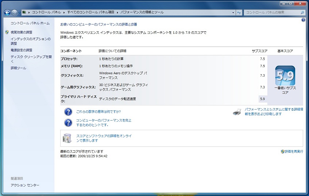The width and height of the screenshot is (309, 196).
Task: Click 基本スコア column header
Action: click(x=285, y=51)
